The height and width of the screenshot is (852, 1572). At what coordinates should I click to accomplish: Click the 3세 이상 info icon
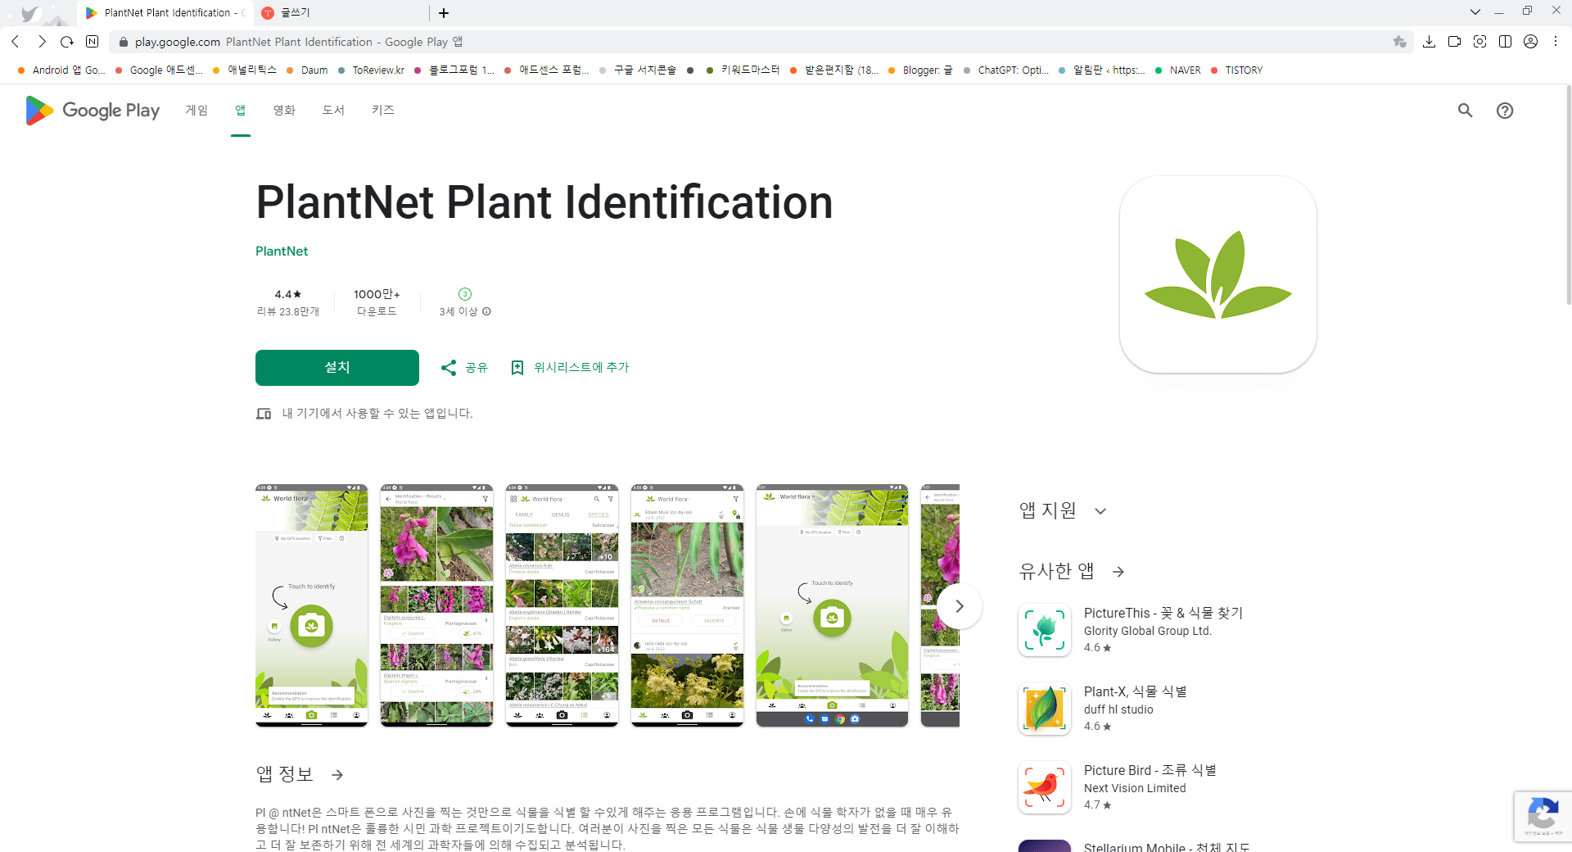click(487, 311)
